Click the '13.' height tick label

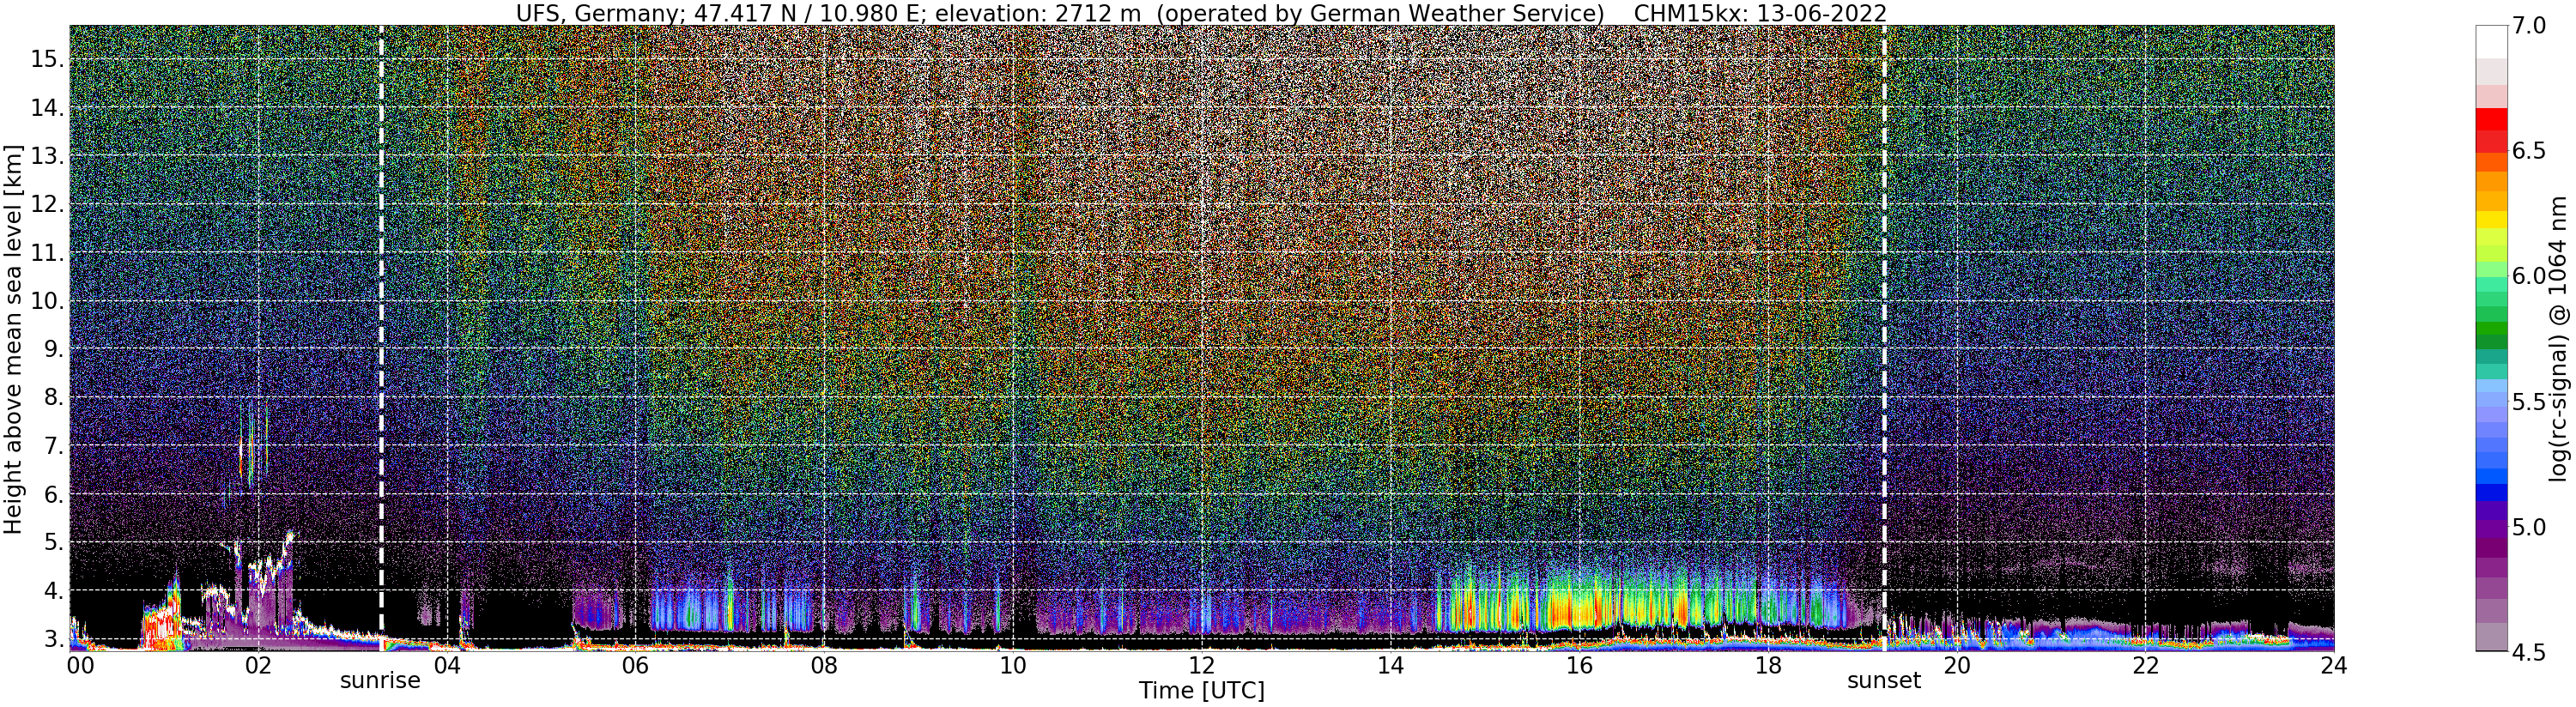tap(47, 157)
